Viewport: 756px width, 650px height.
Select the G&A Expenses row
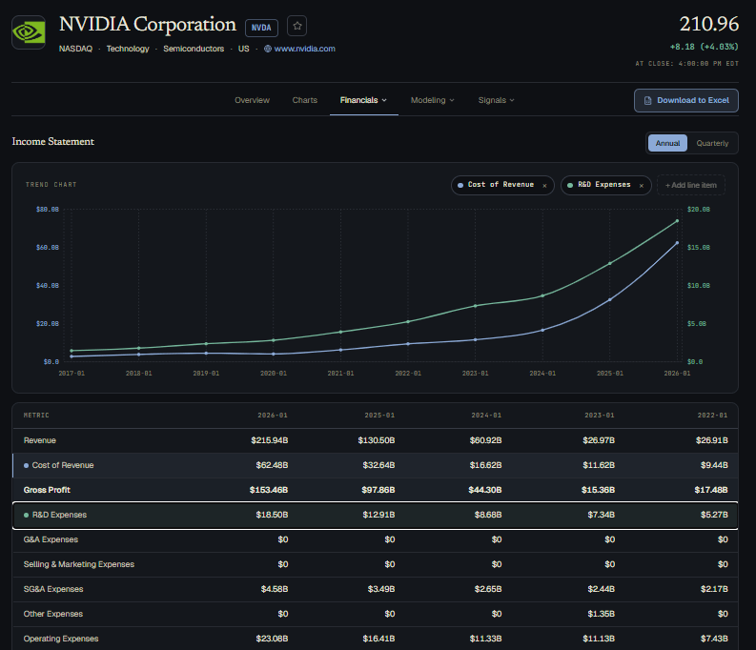click(375, 539)
